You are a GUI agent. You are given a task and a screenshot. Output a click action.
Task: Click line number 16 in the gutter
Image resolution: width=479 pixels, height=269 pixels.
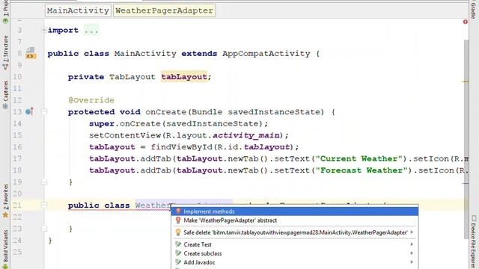(17, 147)
